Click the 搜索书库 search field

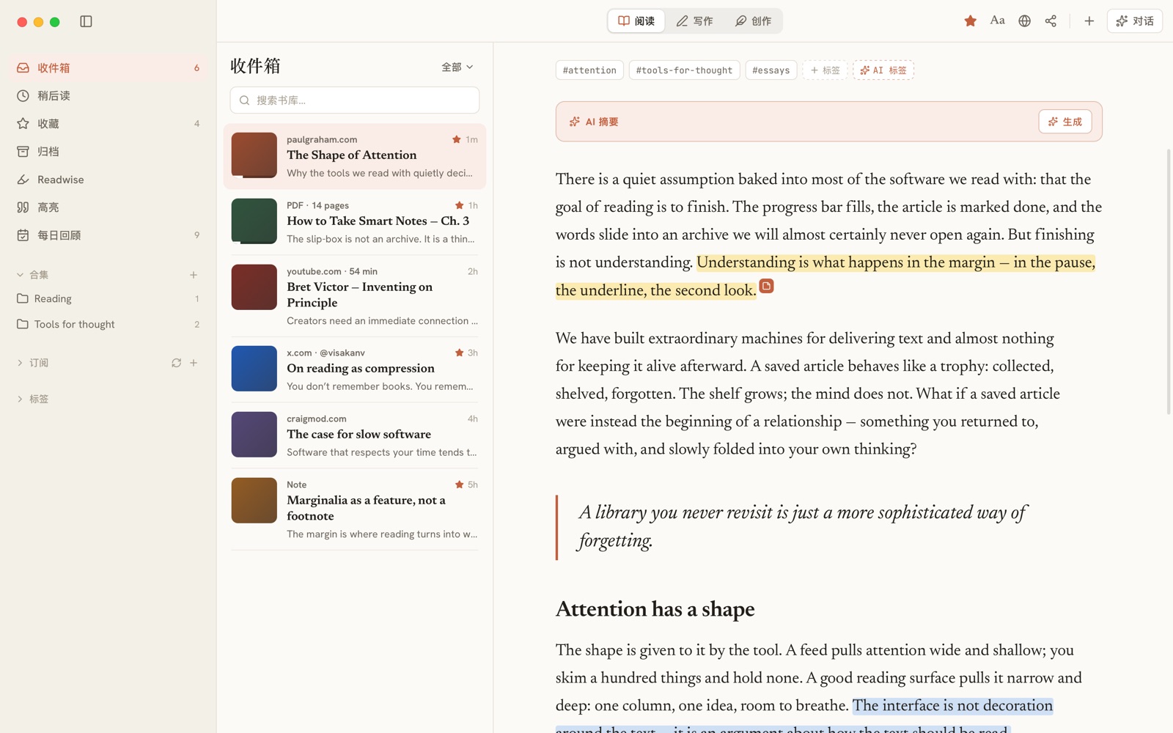(x=355, y=100)
